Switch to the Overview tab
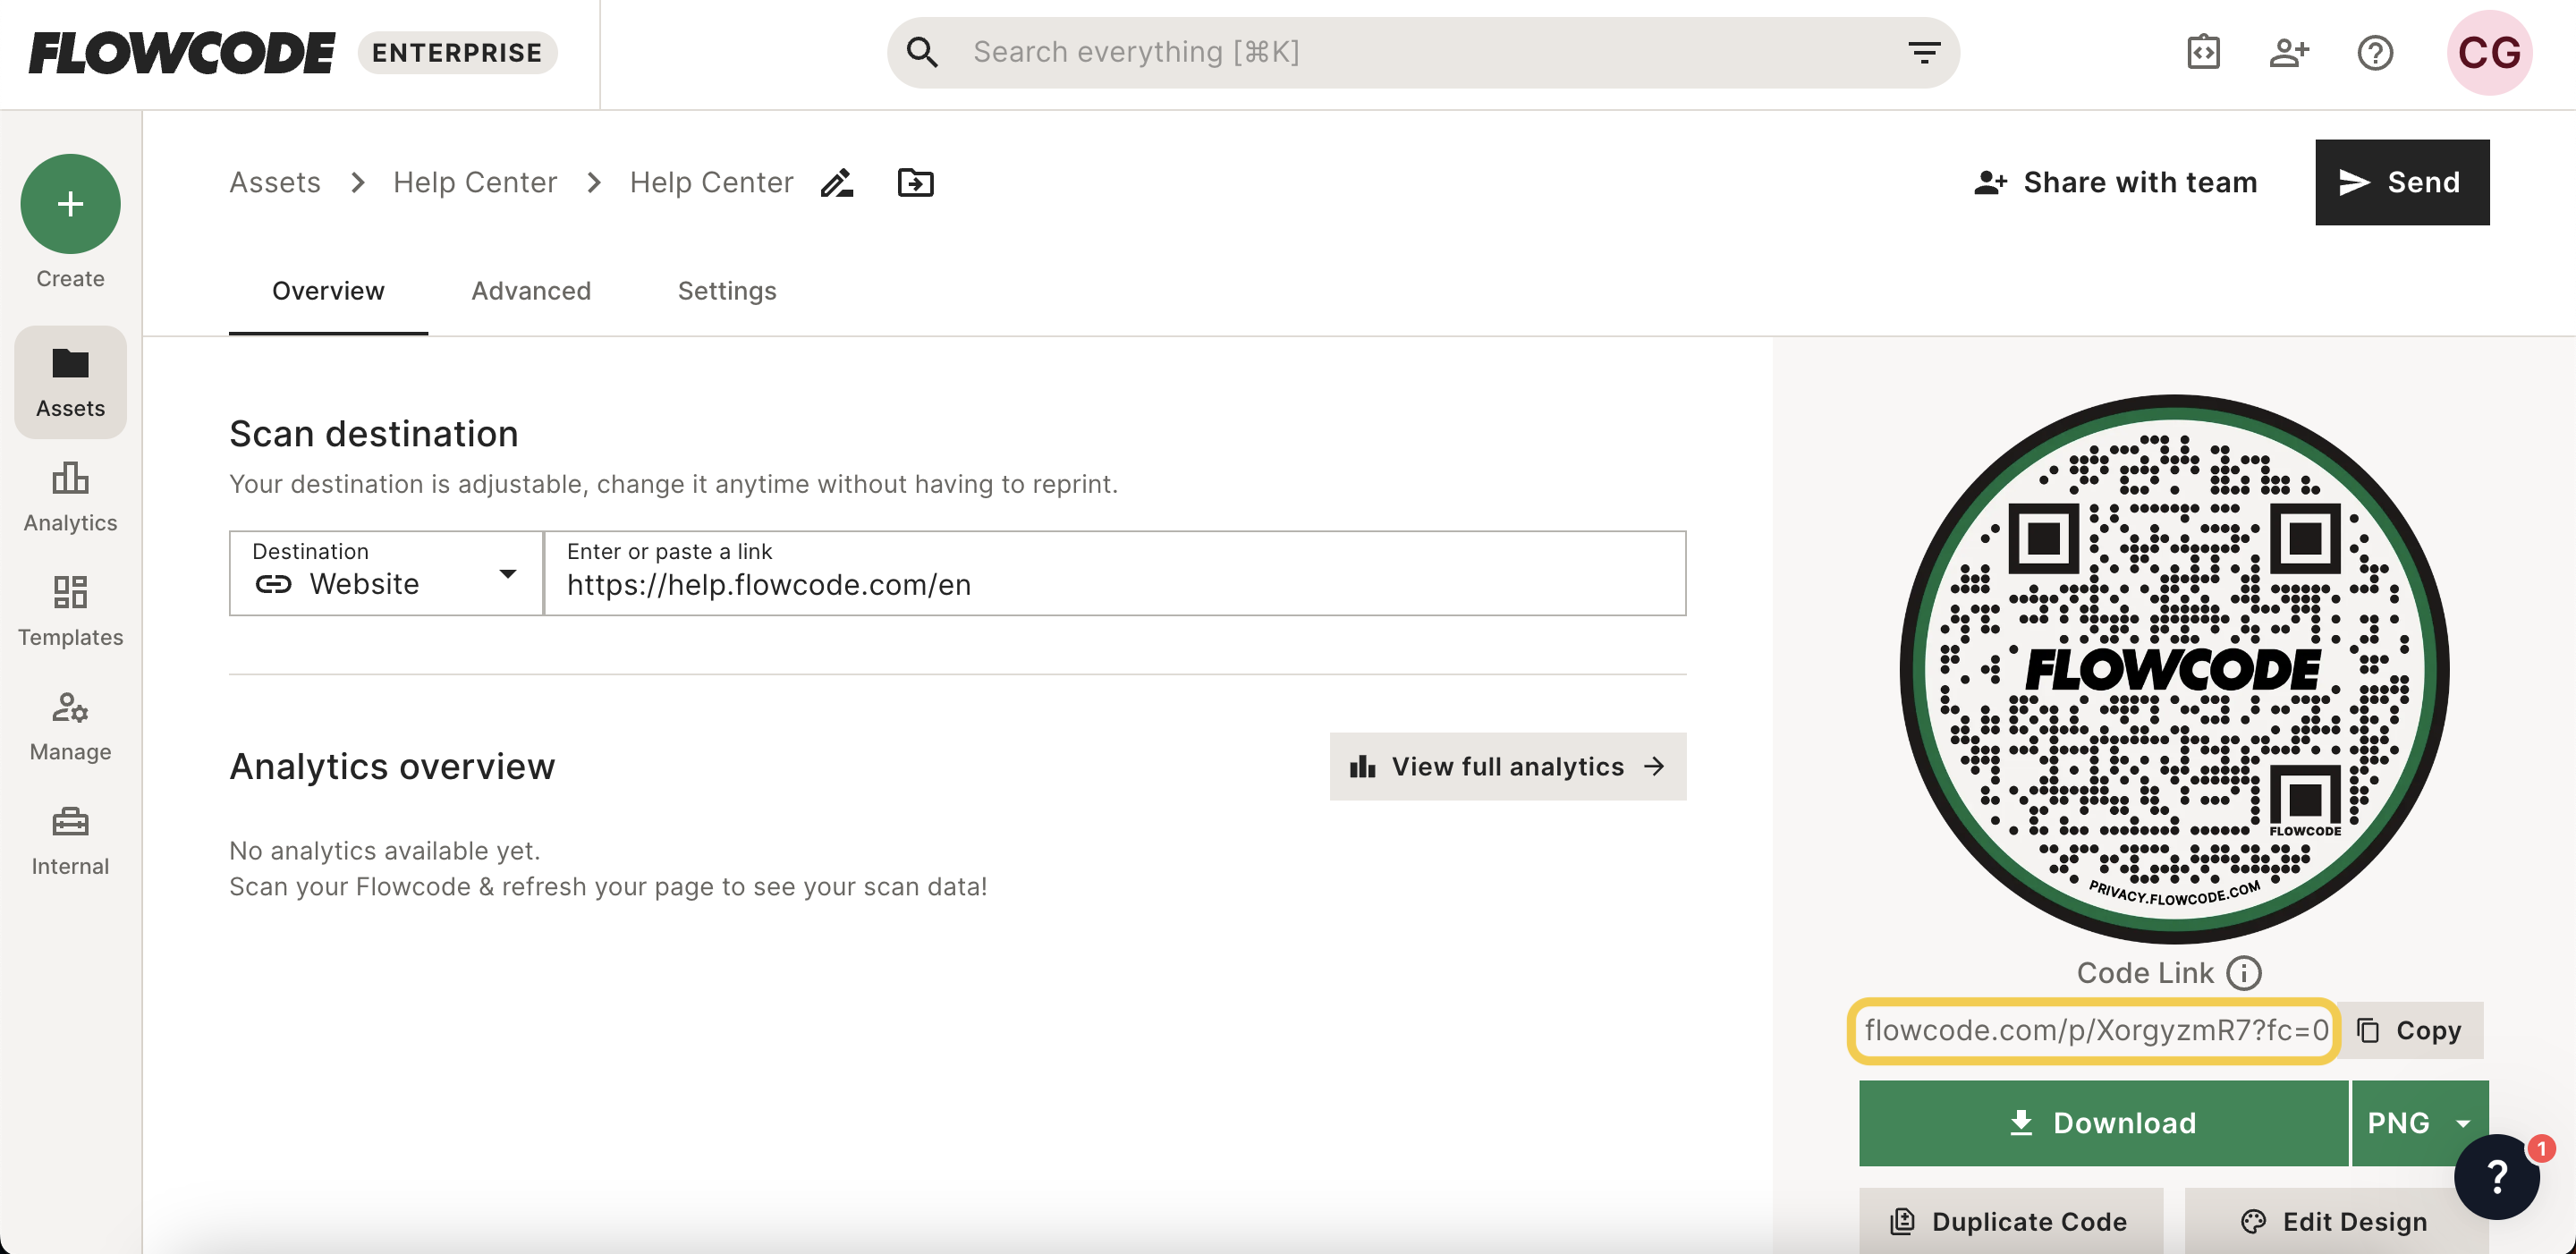 coord(328,291)
